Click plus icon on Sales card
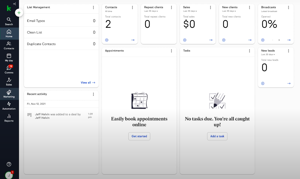The image size is (300, 179). [x=185, y=40]
